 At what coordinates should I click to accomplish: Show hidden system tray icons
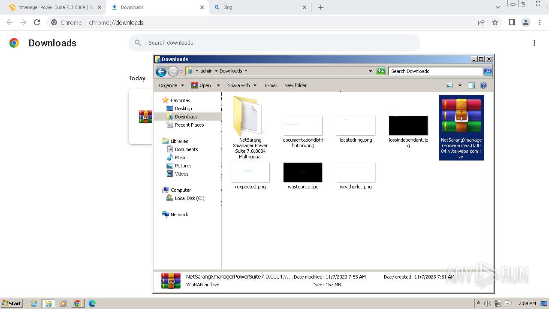click(x=479, y=303)
